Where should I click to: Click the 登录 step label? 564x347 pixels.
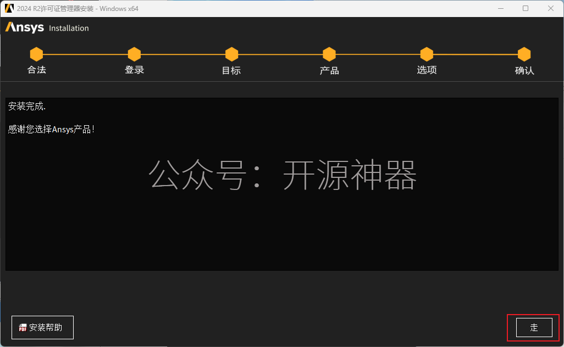(x=134, y=70)
